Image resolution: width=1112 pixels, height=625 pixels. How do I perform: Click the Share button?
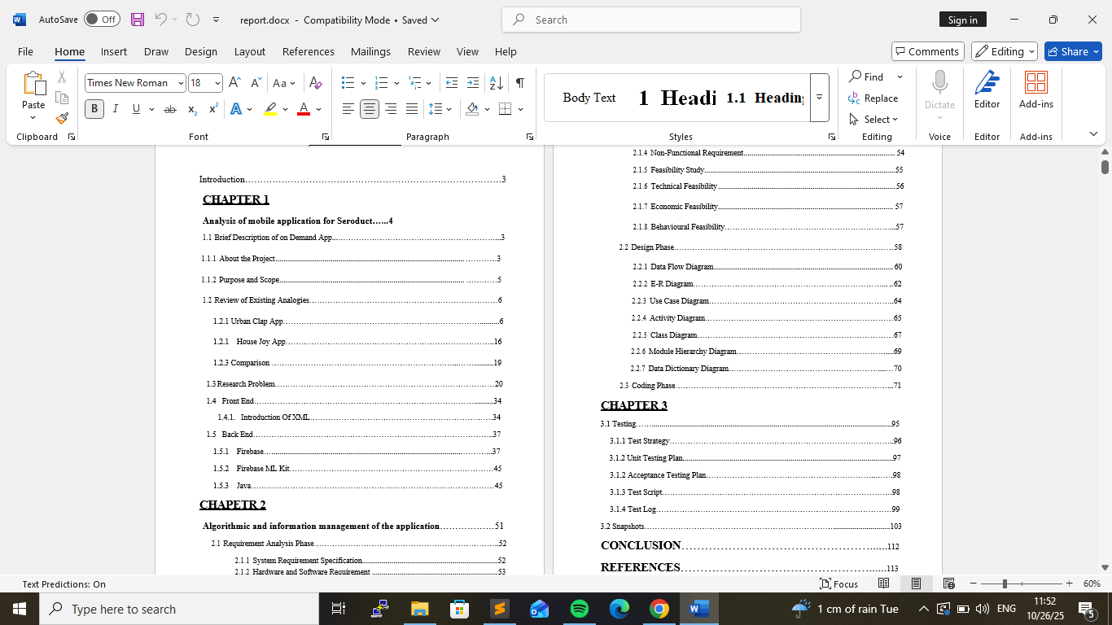coord(1072,51)
